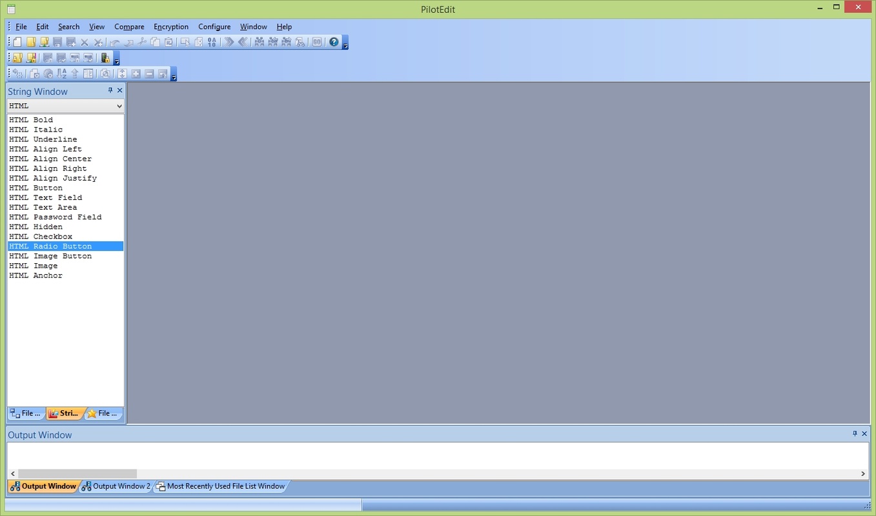Open the View menu

97,26
